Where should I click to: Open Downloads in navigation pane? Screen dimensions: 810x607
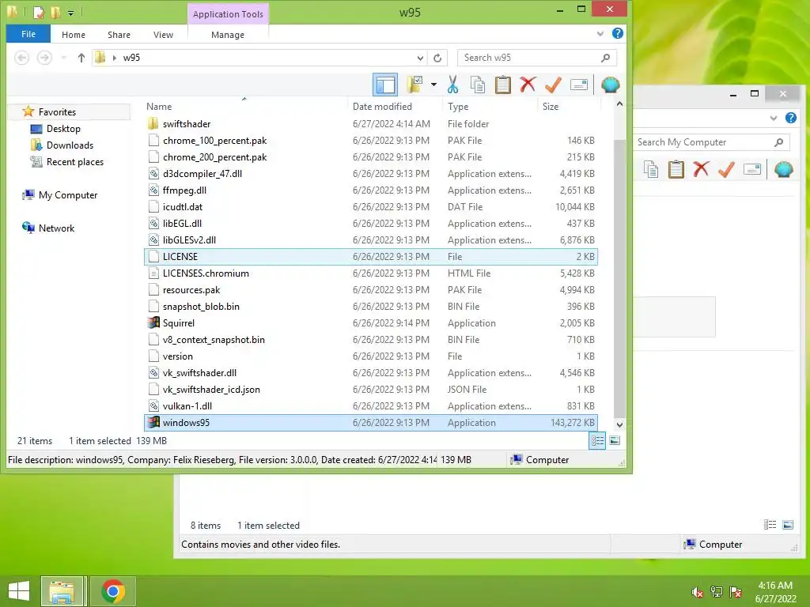(70, 145)
